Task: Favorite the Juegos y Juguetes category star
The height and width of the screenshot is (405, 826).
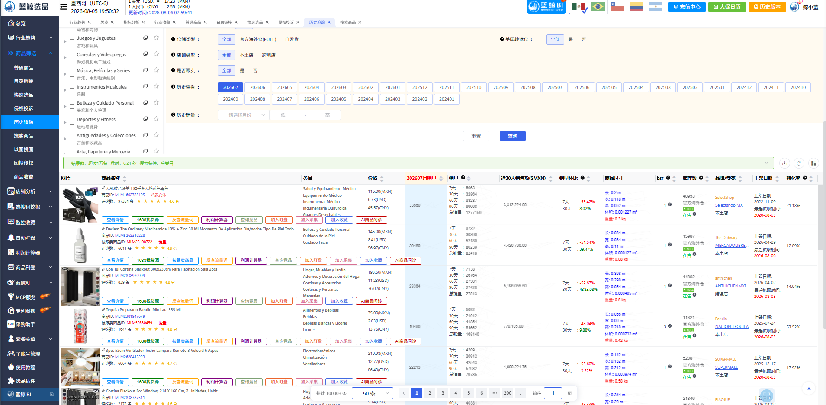Action: pyautogui.click(x=156, y=38)
